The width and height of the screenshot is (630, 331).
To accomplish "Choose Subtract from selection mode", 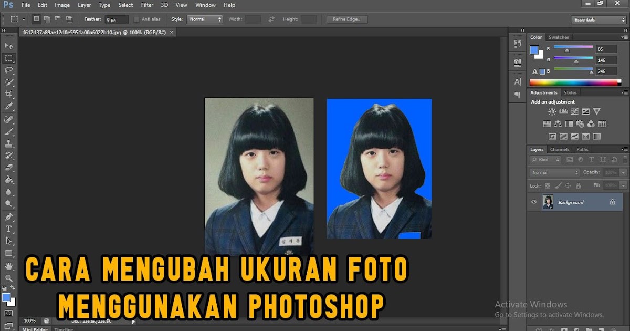I will [x=58, y=19].
